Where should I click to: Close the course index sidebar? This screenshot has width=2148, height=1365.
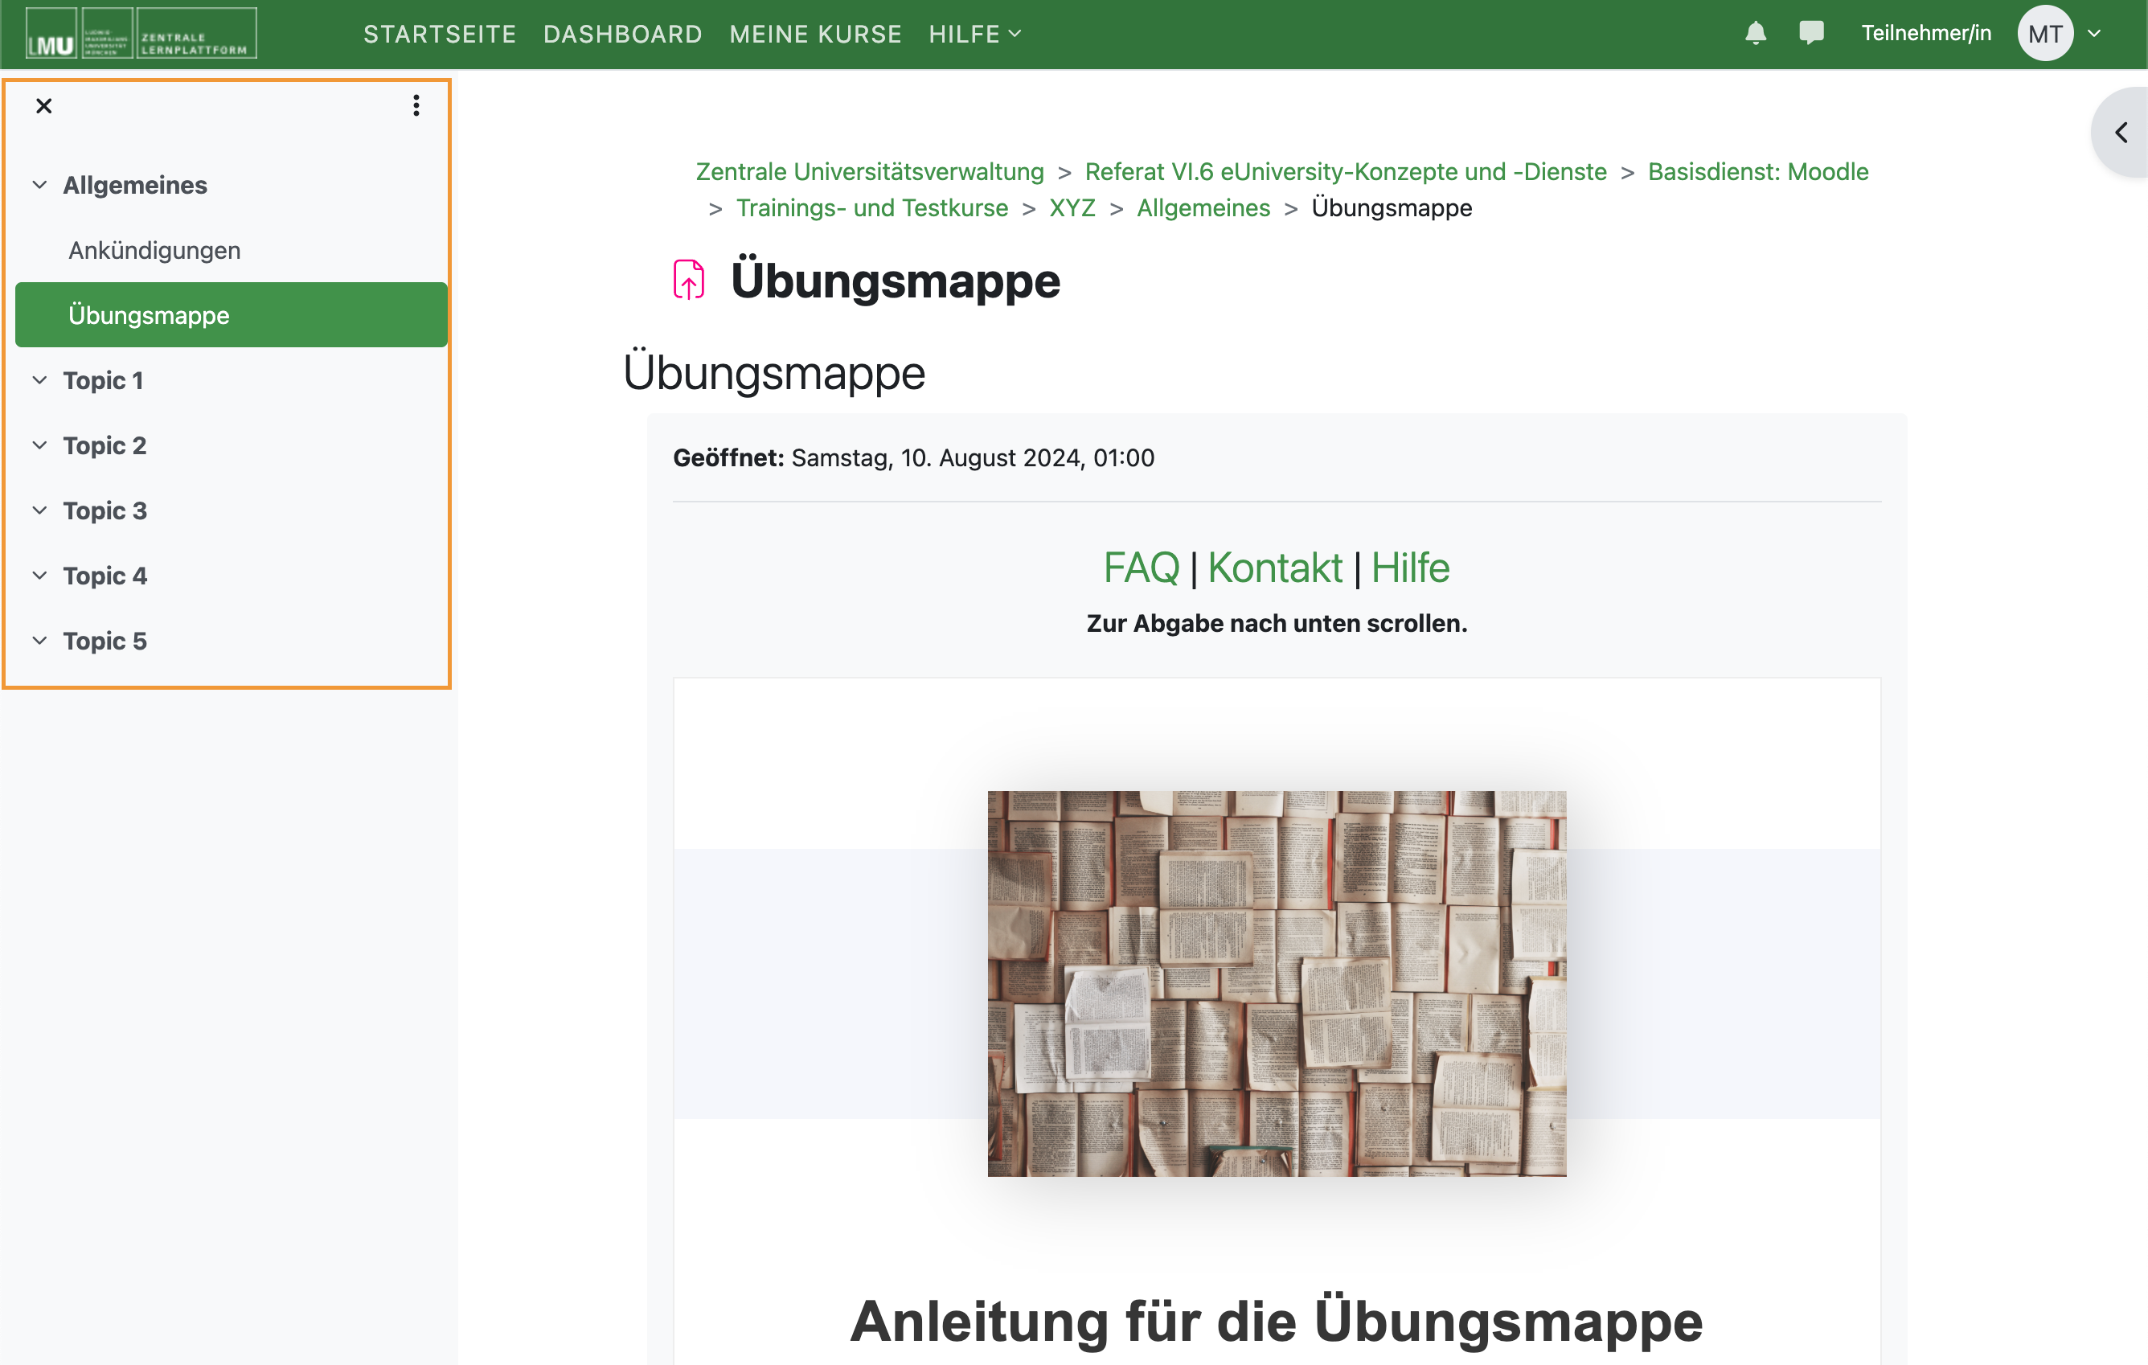click(43, 106)
